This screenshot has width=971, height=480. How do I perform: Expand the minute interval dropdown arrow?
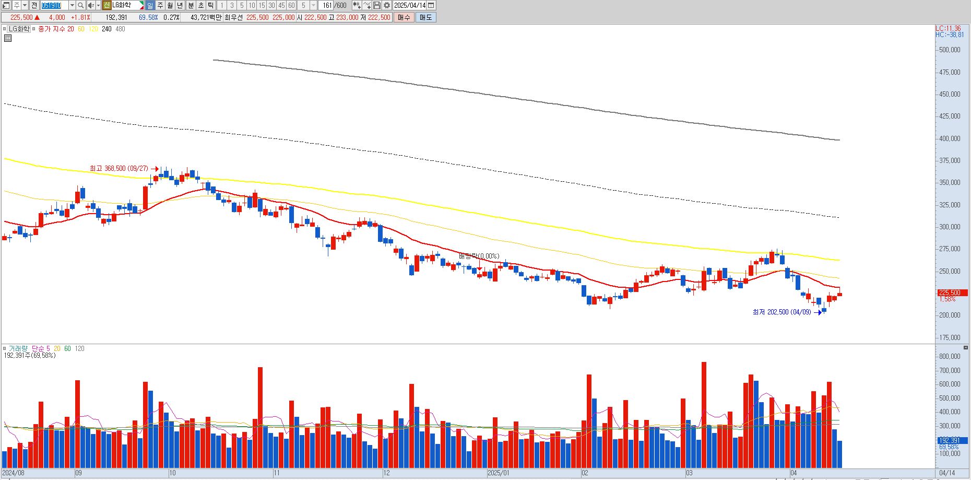pos(313,5)
